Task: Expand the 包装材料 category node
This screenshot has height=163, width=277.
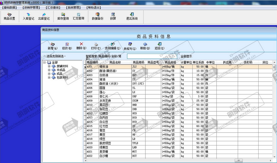Action: point(49,78)
